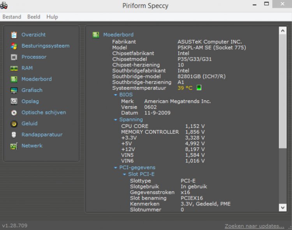The image size is (292, 230).
Task: Click the Geluid speaker icon
Action: pyautogui.click(x=14, y=123)
